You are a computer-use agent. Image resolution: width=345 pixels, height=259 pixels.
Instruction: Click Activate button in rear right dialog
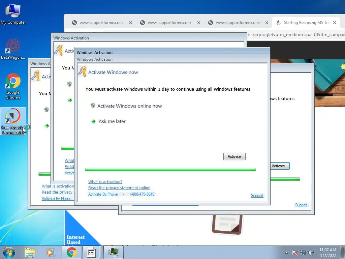[x=280, y=166]
